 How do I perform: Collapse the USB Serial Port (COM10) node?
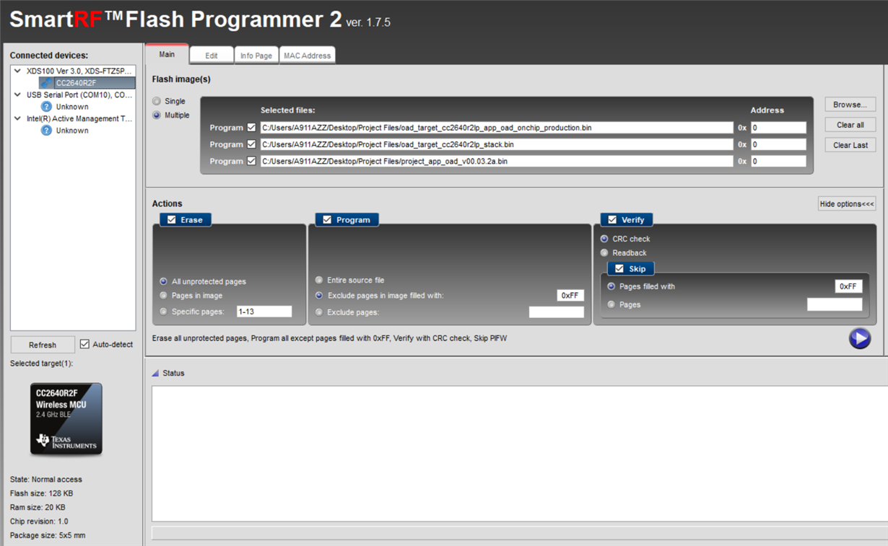click(x=18, y=94)
